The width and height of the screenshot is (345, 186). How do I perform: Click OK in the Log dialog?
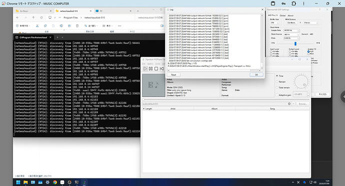tap(256, 75)
